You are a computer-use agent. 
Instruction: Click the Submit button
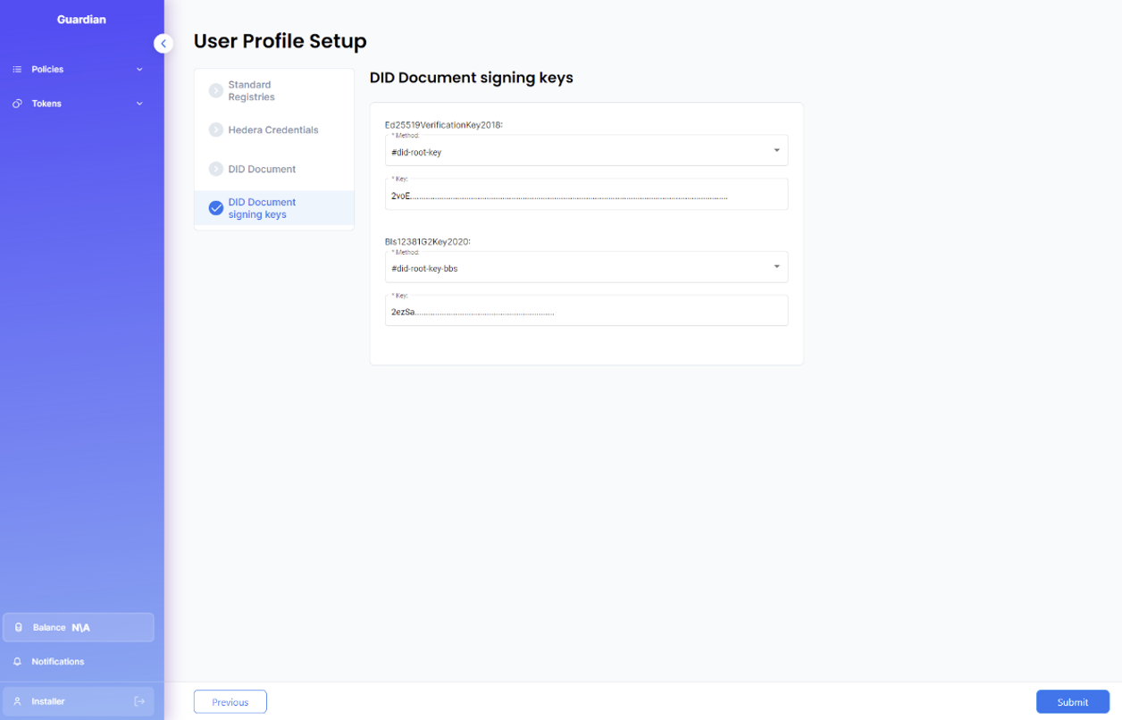point(1072,702)
